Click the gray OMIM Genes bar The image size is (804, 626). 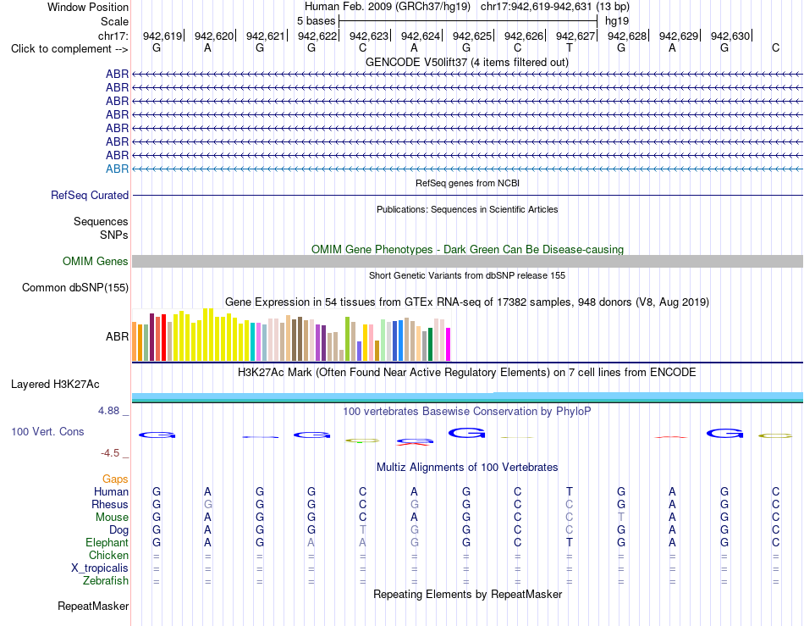click(x=467, y=261)
